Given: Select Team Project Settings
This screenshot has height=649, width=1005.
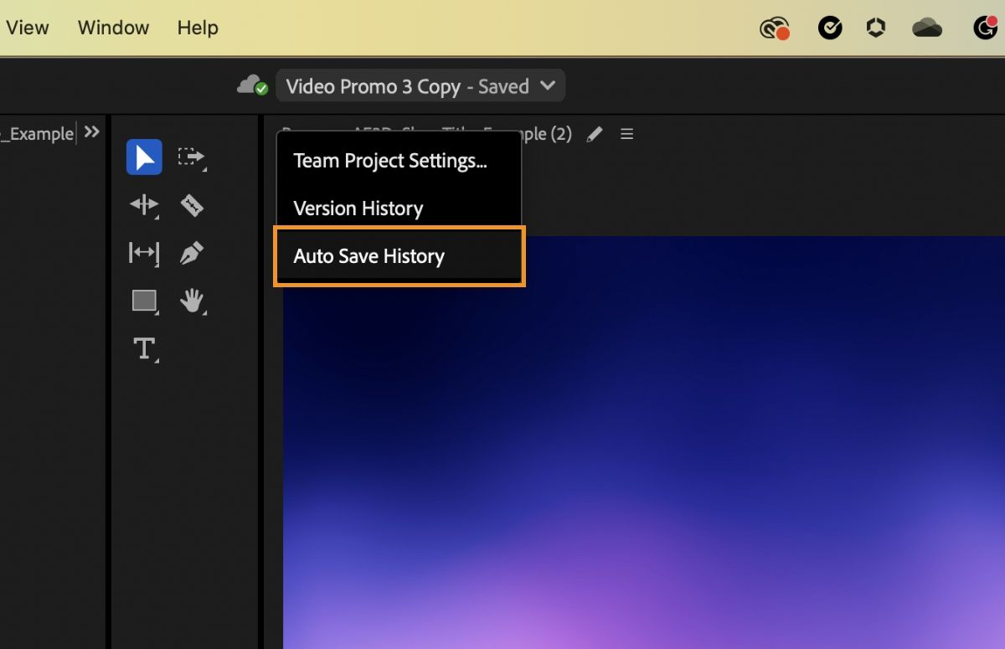Looking at the screenshot, I should (x=389, y=161).
